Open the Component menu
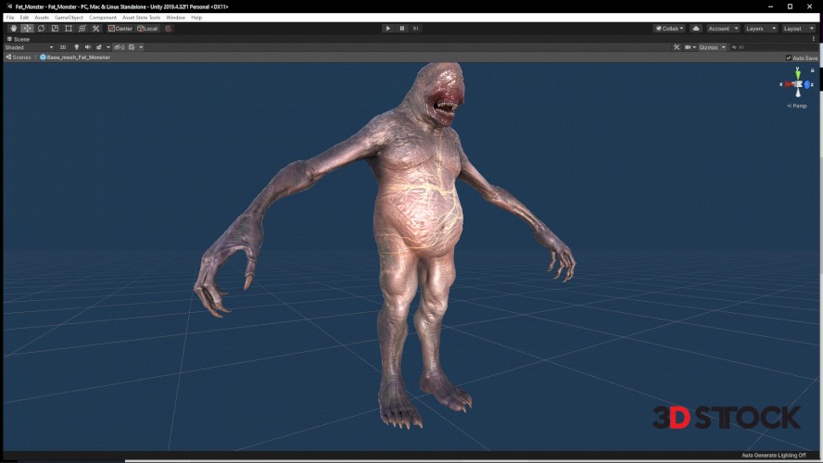The width and height of the screenshot is (823, 463). (102, 18)
